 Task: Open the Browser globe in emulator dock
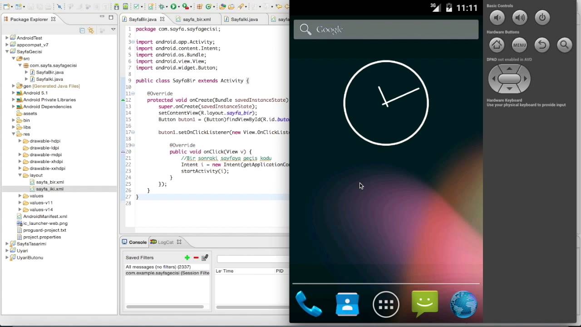pos(463,304)
